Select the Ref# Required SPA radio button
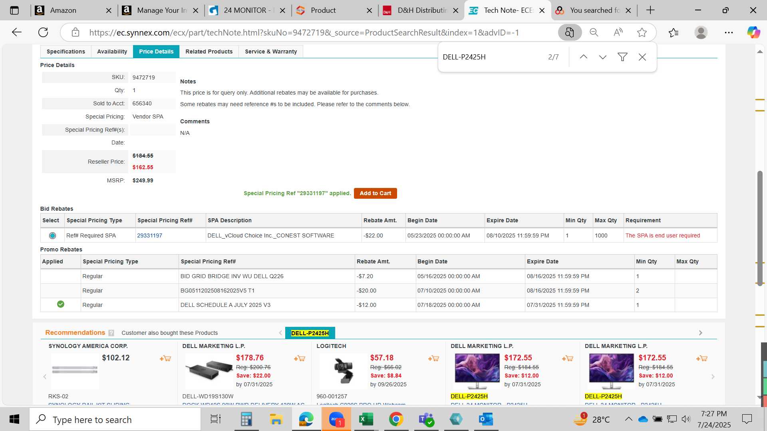 (x=52, y=235)
